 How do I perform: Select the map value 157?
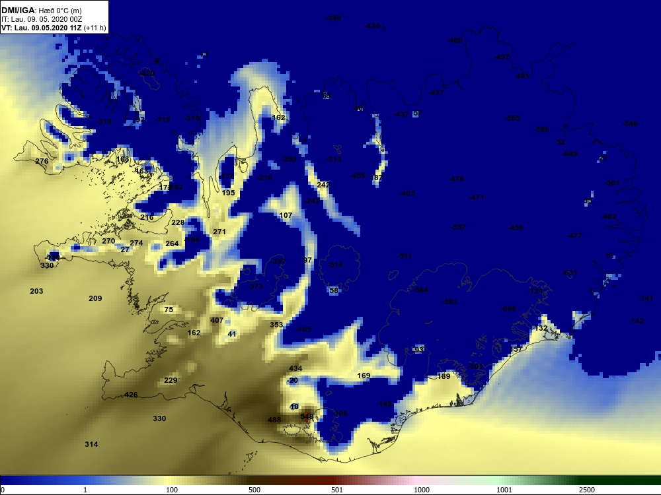[516, 349]
